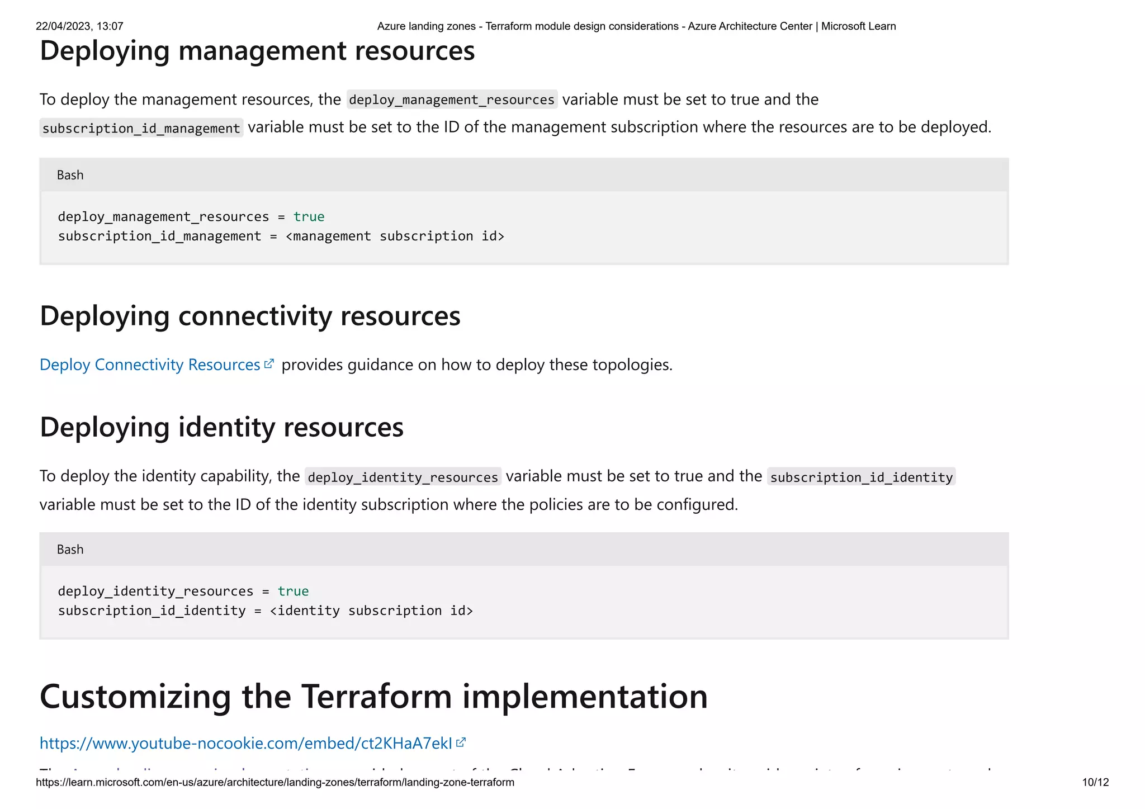Image resolution: width=1145 pixels, height=809 pixels.
Task: Click the page title header text
Action: click(x=636, y=26)
